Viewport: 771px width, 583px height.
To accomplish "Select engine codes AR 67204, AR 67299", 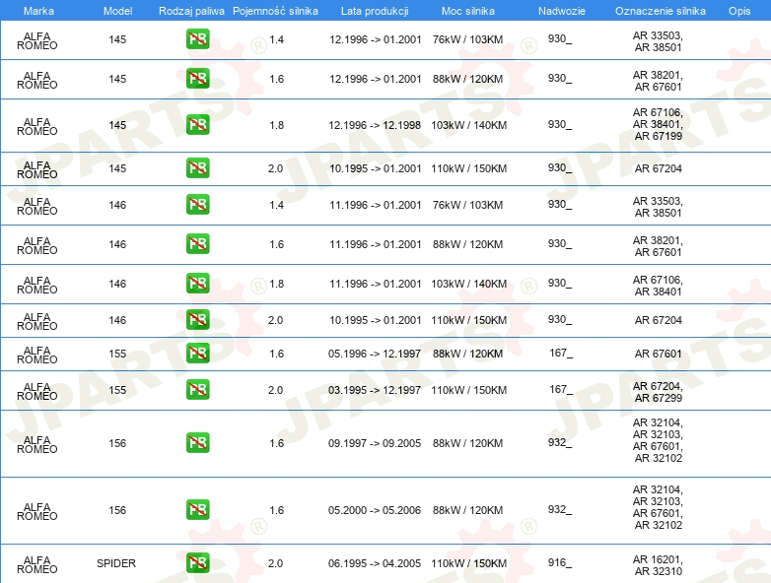I will pos(658,392).
